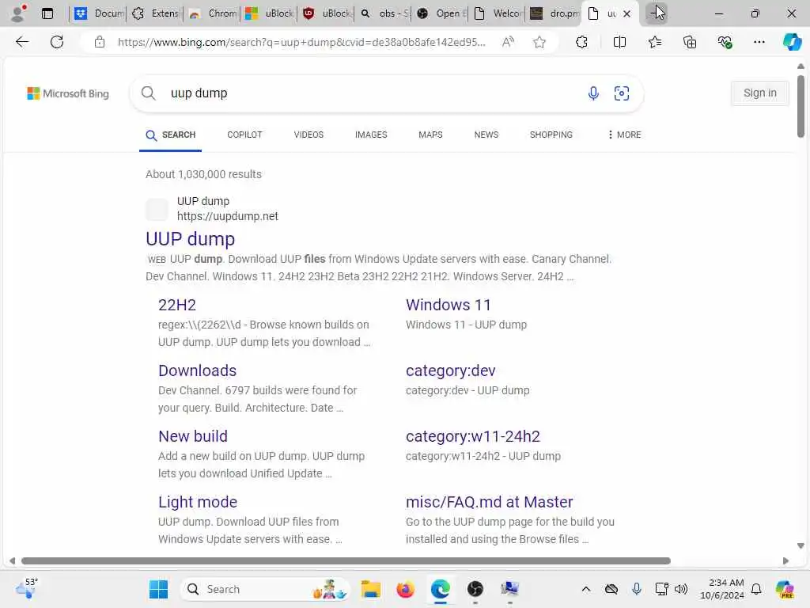Switch to the MAPS tab
The image size is (810, 608).
430,135
